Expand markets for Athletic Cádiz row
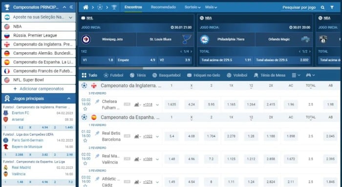The height and width of the screenshot is (187, 342). point(157,182)
